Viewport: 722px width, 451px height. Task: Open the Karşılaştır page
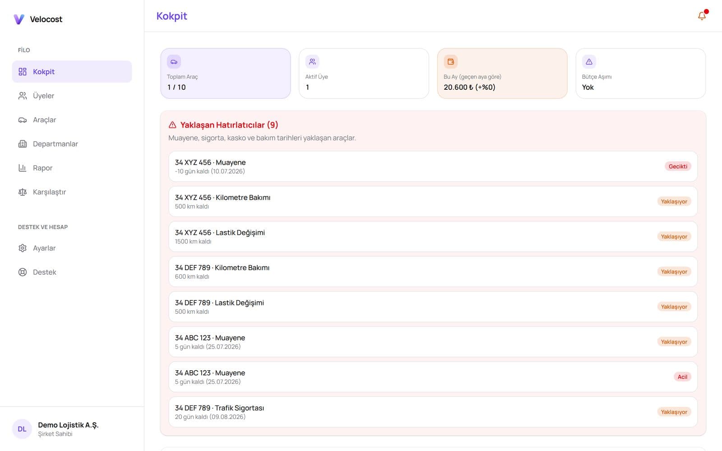pyautogui.click(x=72, y=192)
